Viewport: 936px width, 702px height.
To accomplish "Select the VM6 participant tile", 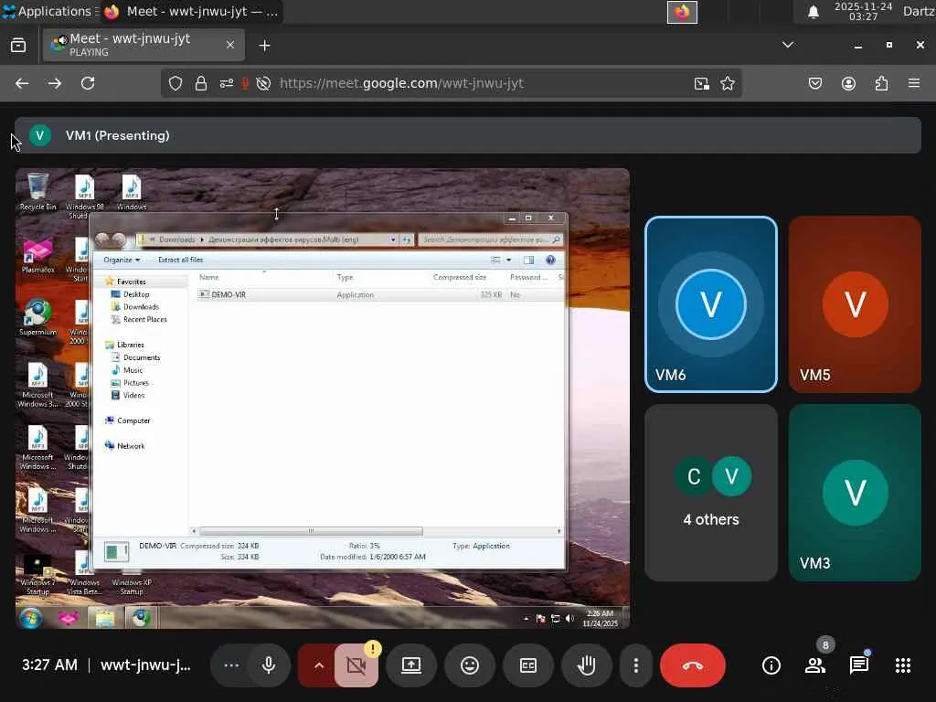I will [711, 304].
